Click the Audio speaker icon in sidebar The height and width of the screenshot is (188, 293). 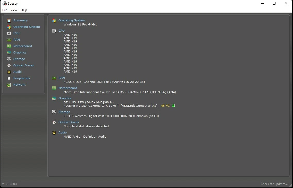[9, 72]
